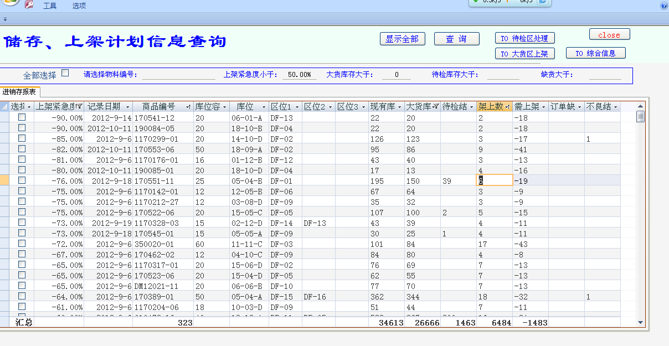
Task: Expand the 架上数 column sort dropdown
Action: coord(507,107)
